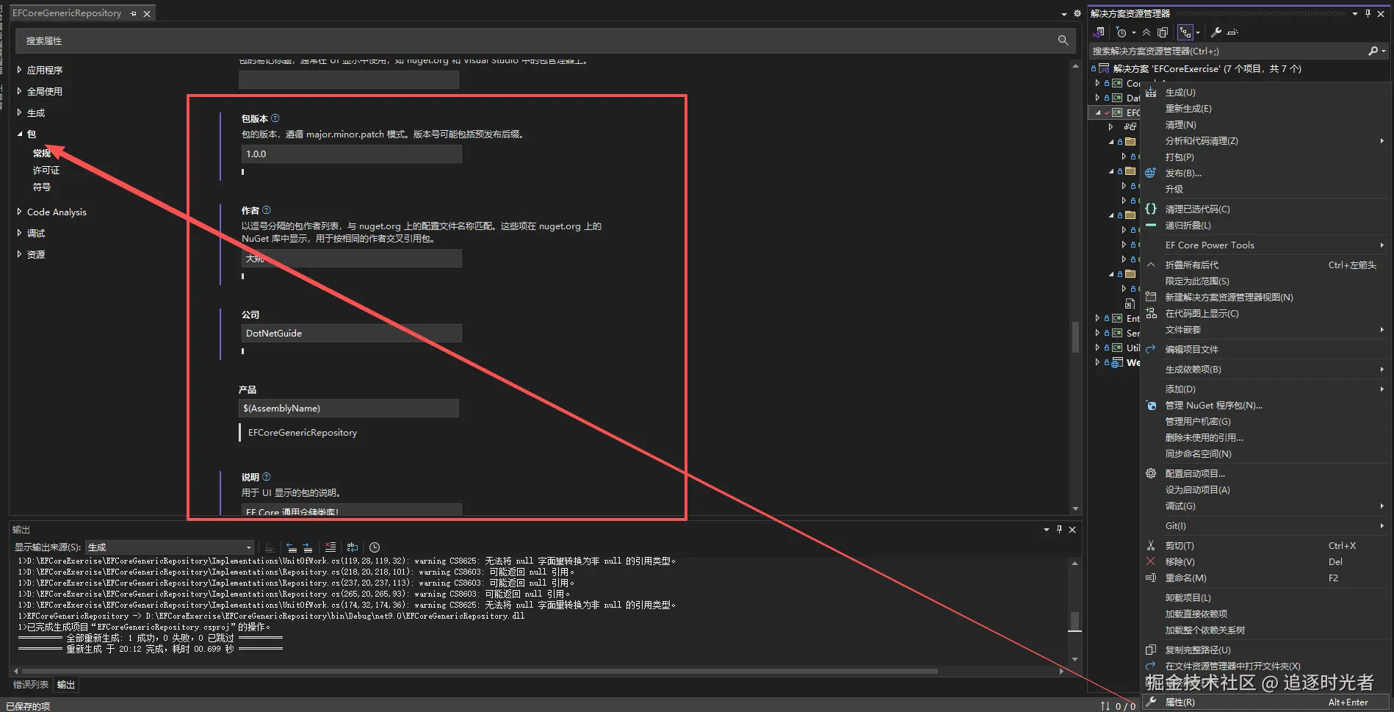Expand the 生成 properties section

tap(19, 112)
